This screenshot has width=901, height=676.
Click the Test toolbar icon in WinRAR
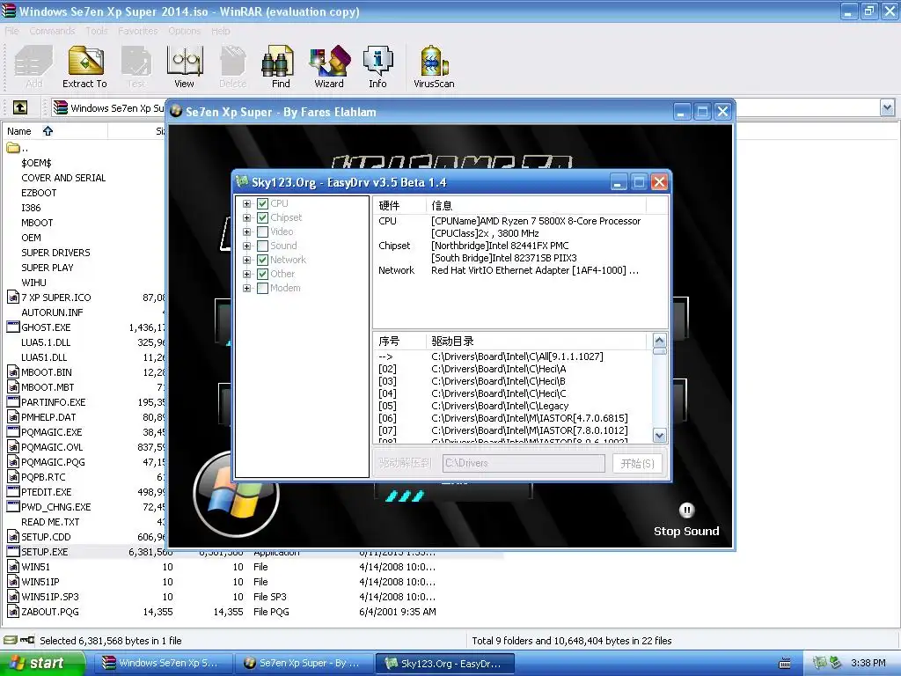136,67
